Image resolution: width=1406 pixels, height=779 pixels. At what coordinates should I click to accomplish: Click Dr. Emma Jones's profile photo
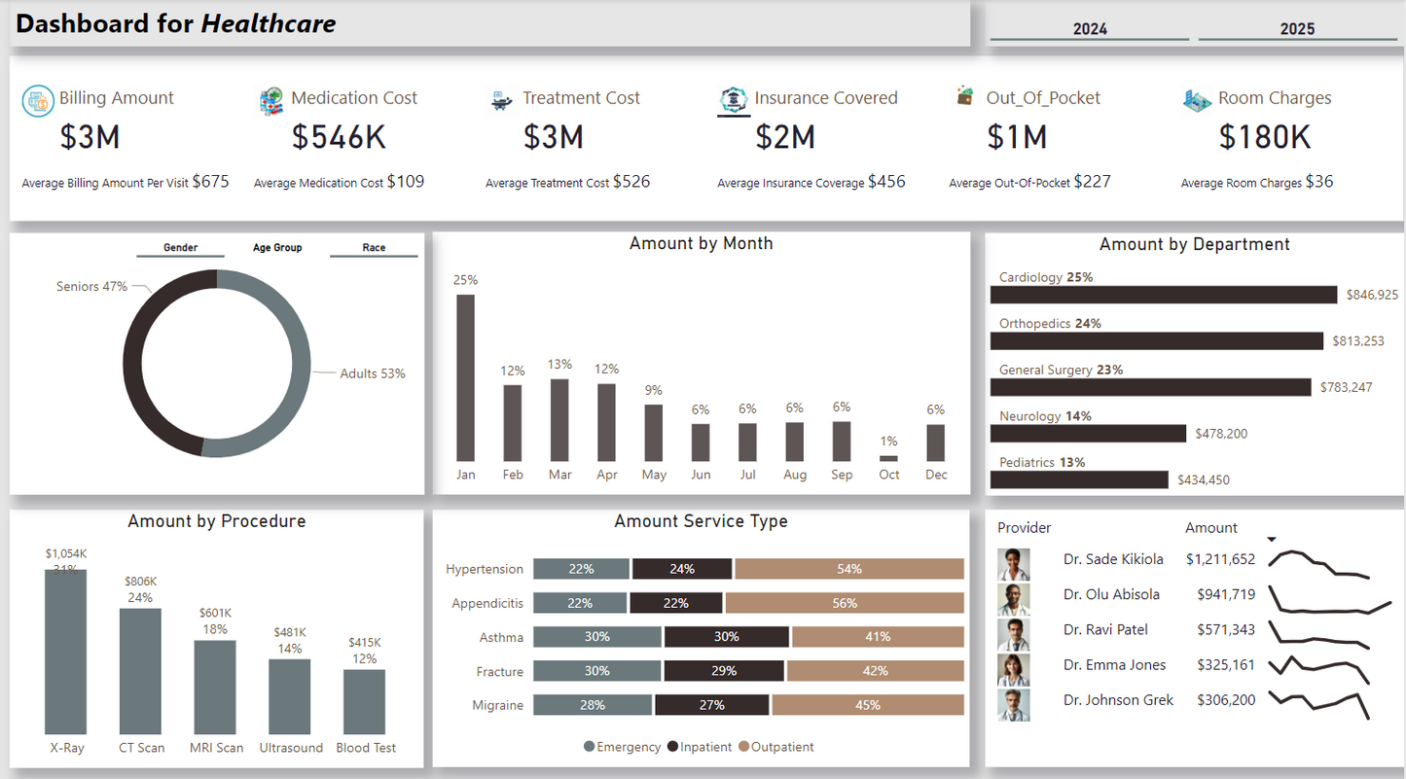pyautogui.click(x=1013, y=669)
